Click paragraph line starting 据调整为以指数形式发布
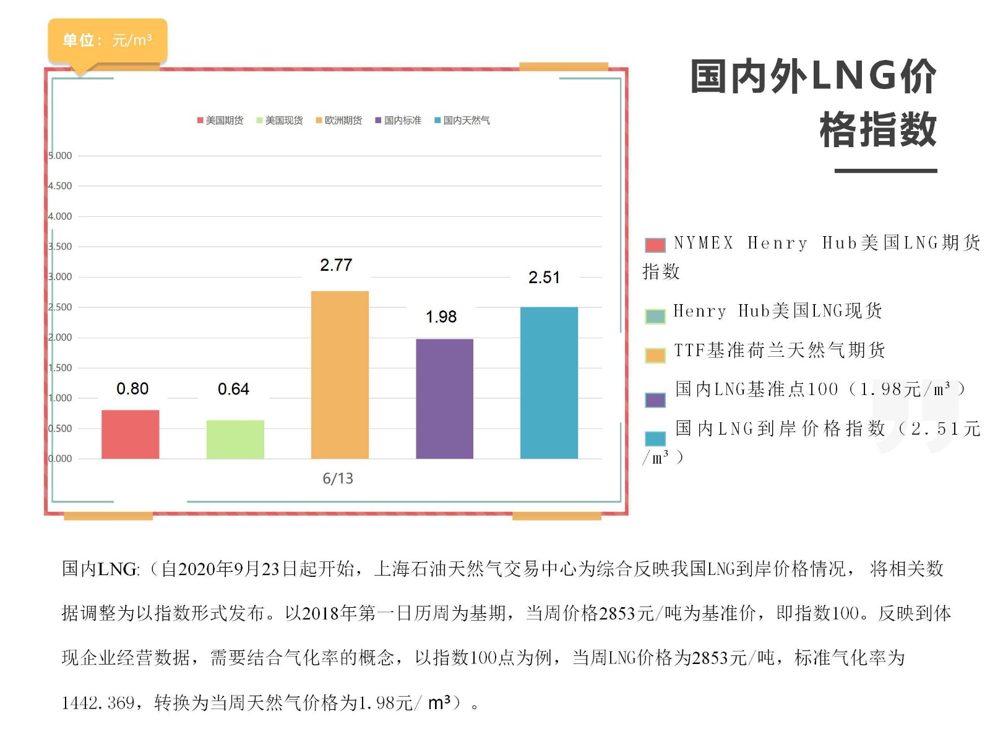The width and height of the screenshot is (990, 745). (x=506, y=613)
